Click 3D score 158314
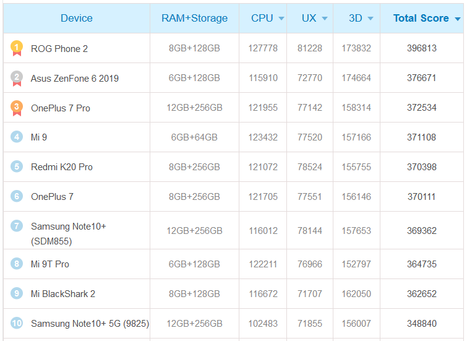The height and width of the screenshot is (341, 467). point(356,107)
